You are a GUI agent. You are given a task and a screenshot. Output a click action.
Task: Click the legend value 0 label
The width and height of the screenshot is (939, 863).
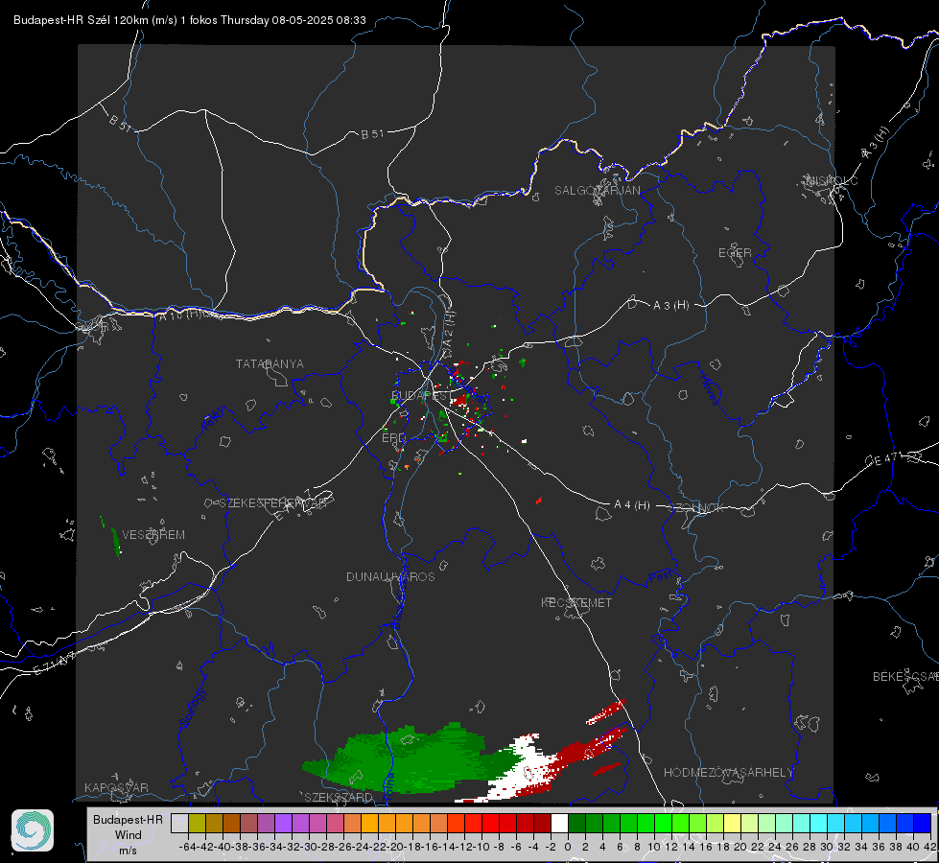(568, 847)
